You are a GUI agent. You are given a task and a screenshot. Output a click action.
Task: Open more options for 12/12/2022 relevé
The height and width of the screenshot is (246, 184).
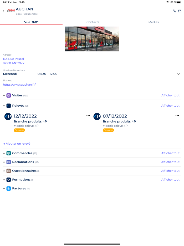click(88, 115)
